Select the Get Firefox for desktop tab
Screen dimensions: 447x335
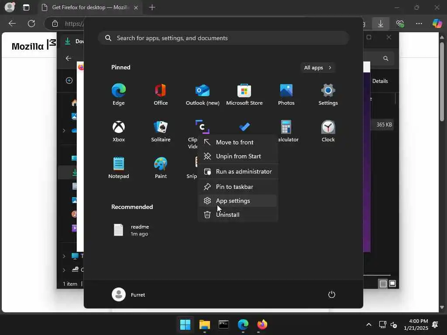point(89,7)
